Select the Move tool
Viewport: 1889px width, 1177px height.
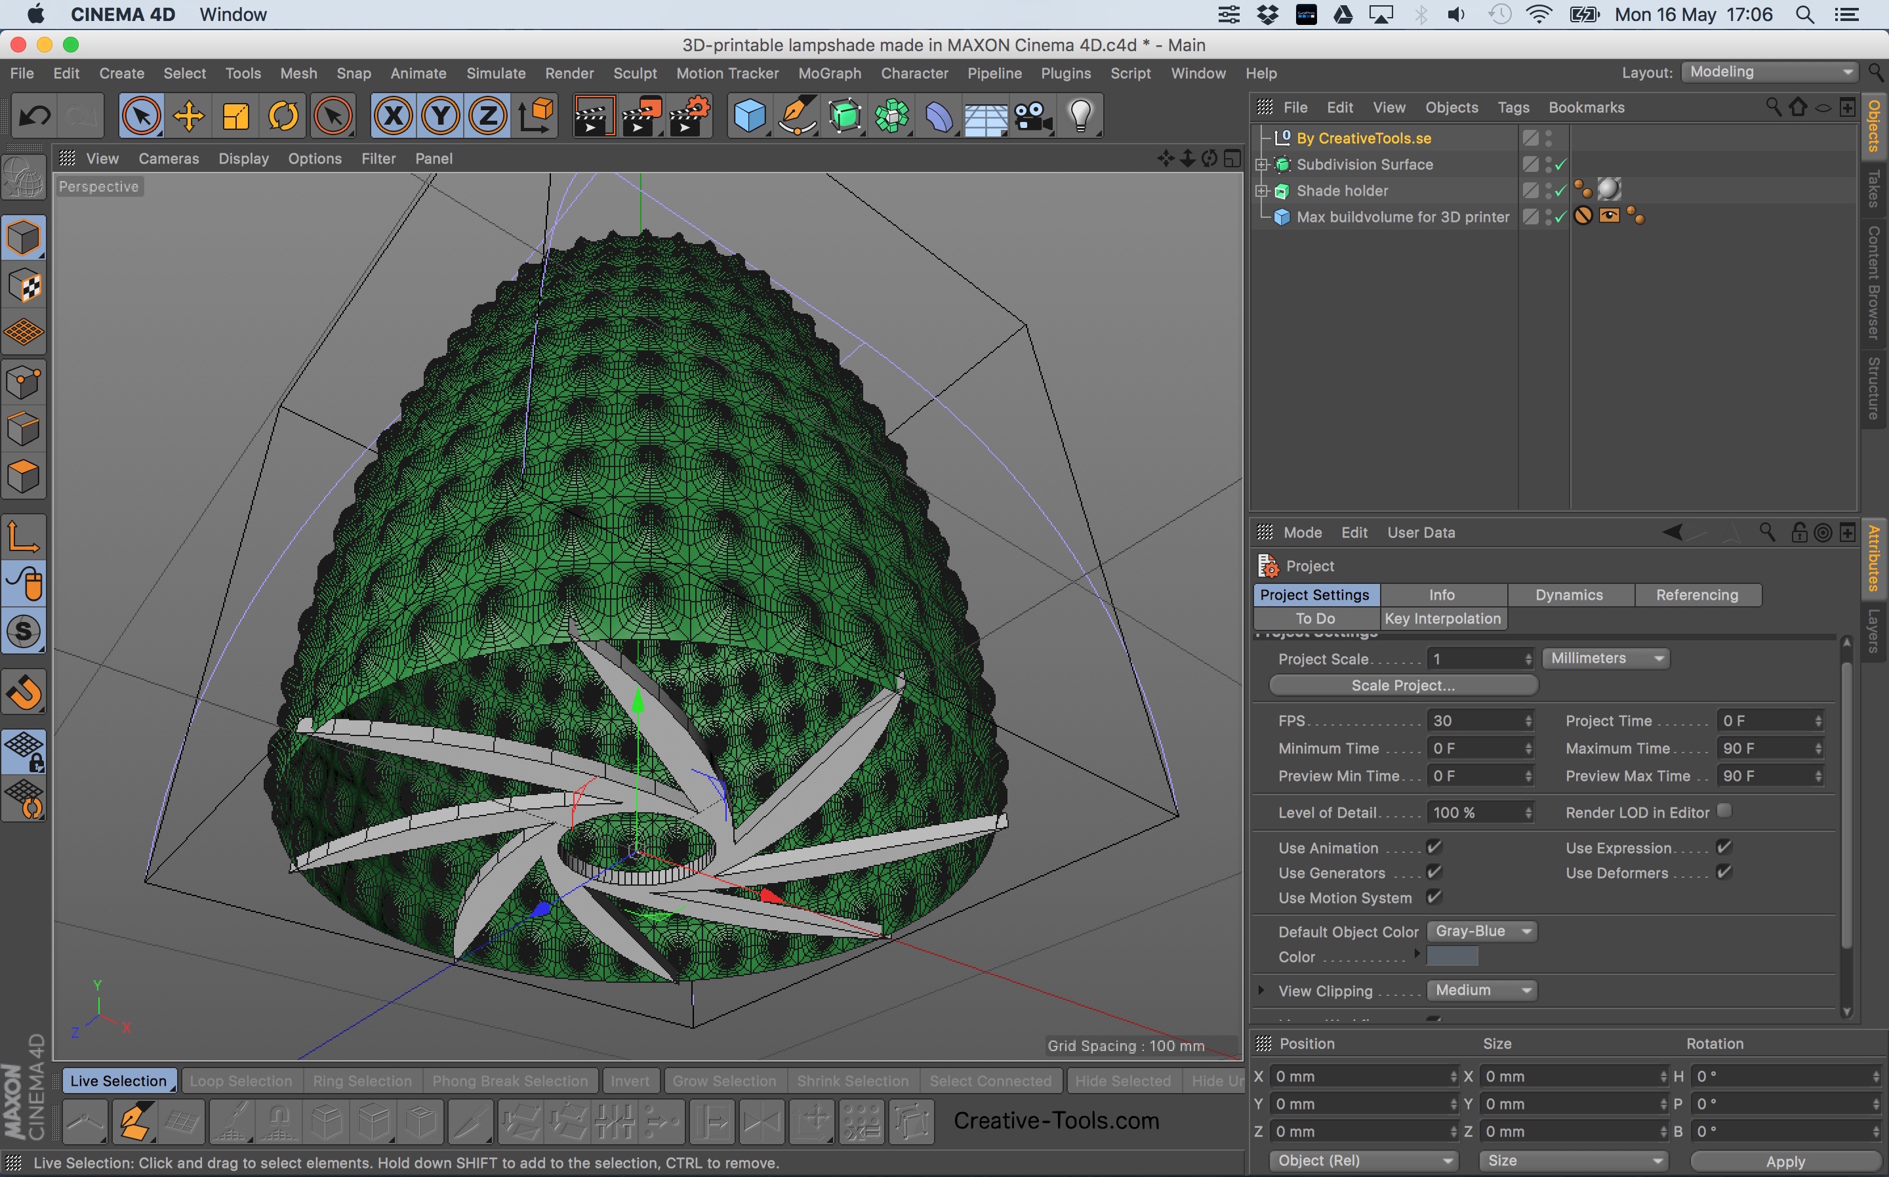click(x=188, y=117)
